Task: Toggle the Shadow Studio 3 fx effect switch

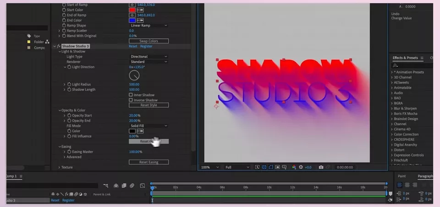Action: click(59, 46)
